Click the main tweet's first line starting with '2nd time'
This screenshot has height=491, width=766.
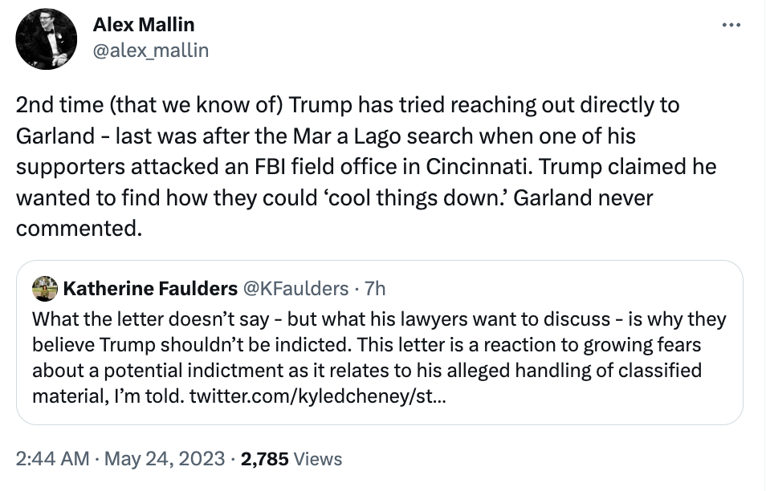click(347, 105)
